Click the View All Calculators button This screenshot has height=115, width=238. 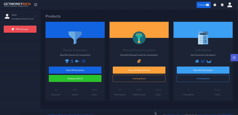[x=203, y=70]
